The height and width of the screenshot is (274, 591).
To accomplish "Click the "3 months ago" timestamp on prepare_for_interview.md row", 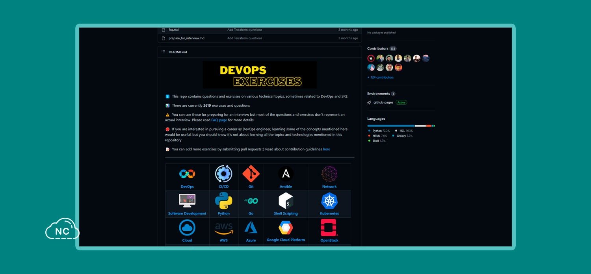I will coord(348,38).
